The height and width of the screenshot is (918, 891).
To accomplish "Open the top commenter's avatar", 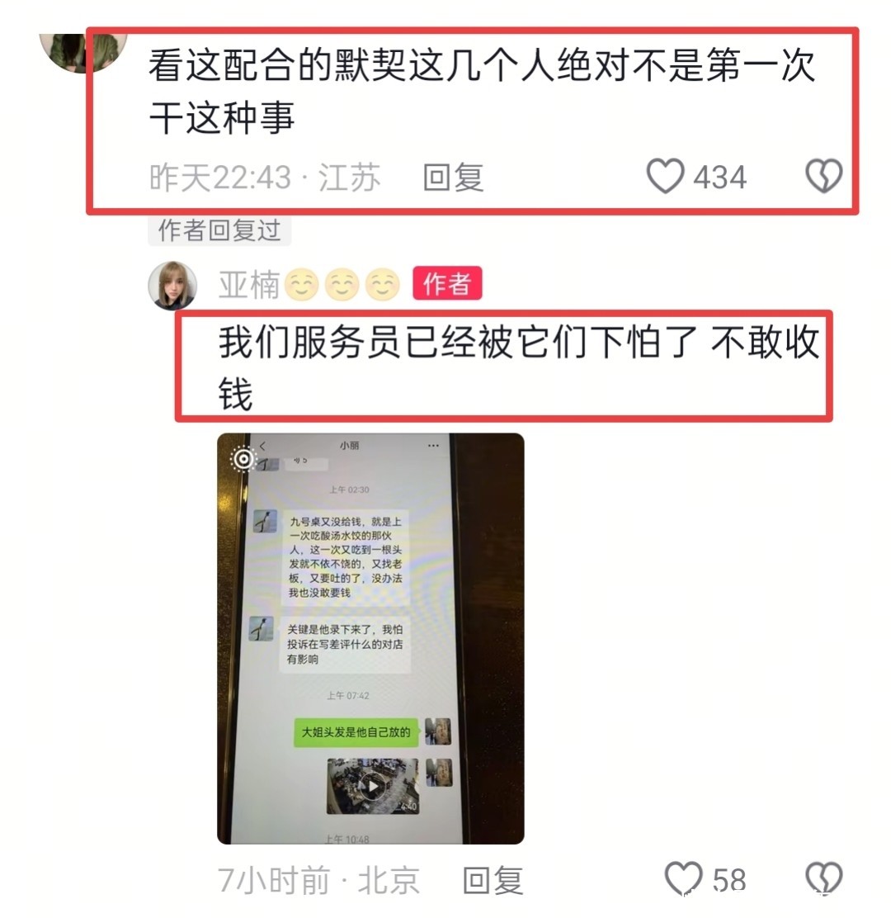I will [83, 51].
